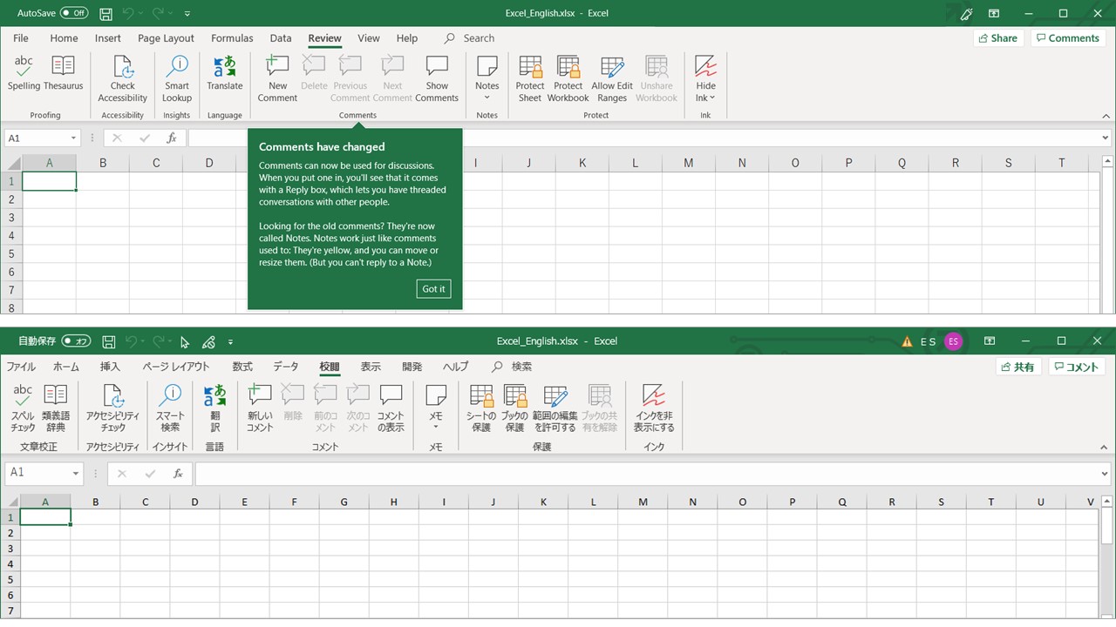The image size is (1116, 627).
Task: Open the Name Box dropdown
Action: click(x=75, y=138)
